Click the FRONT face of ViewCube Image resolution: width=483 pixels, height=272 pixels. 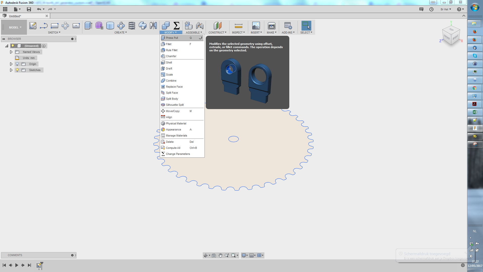click(447, 37)
